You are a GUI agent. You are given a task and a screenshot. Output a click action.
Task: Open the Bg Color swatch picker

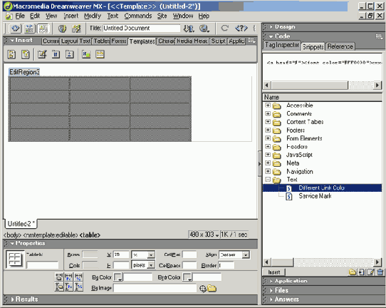118,277
